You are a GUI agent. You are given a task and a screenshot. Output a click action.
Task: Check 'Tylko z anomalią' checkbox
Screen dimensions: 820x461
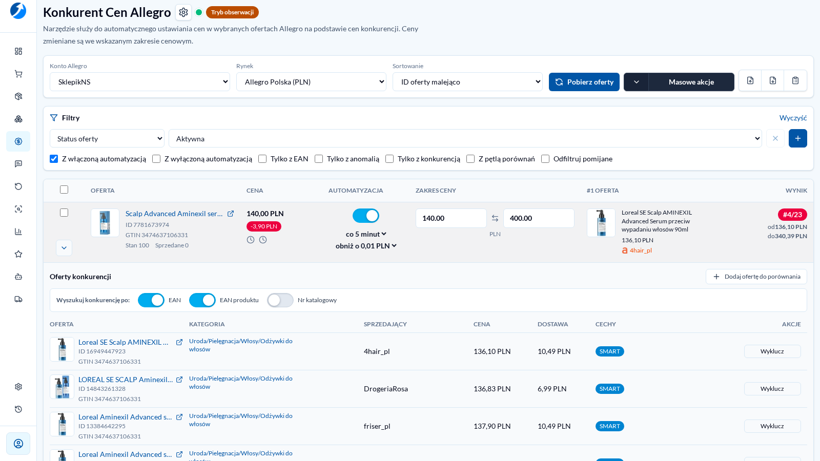[x=319, y=159]
